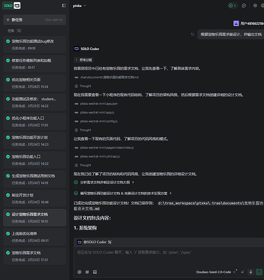Click the @ mention icon
This screenshot has width=264, height=280.
click(x=80, y=272)
